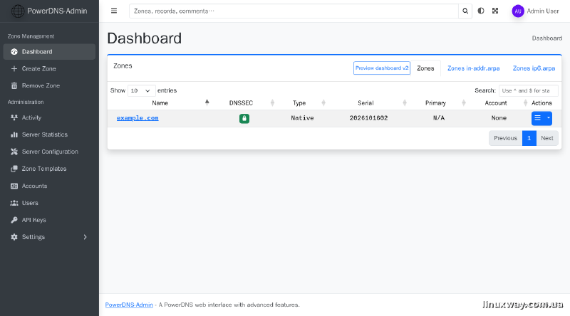Screen dimensions: 570x316
Task: Click the None account cell
Action: pyautogui.click(x=499, y=118)
